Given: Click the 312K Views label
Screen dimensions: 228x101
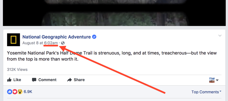Looking at the screenshot, I should (17, 70).
